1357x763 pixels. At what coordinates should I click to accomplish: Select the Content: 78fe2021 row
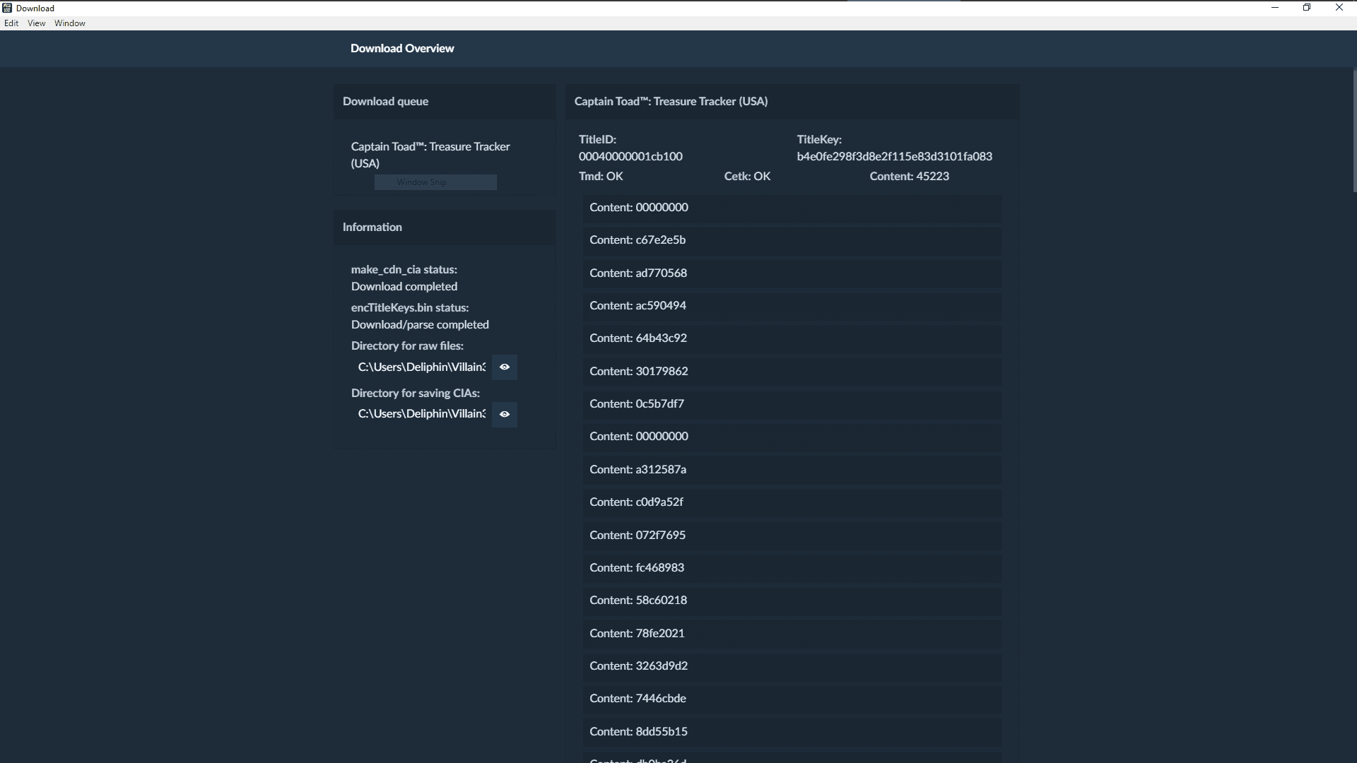point(792,634)
